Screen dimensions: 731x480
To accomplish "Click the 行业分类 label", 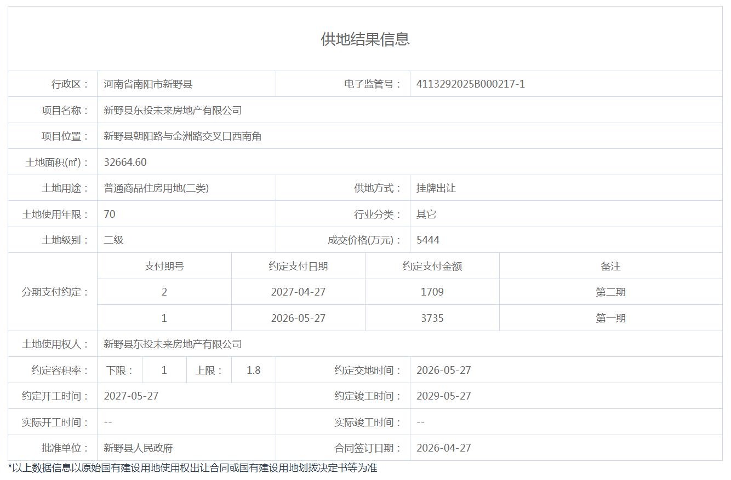I will (378, 215).
